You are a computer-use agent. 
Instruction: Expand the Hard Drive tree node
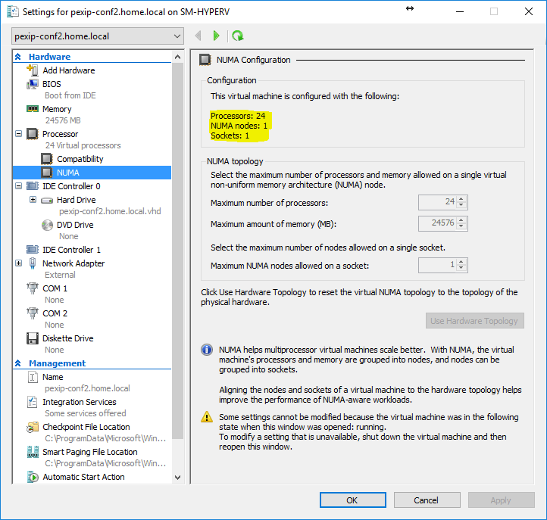(x=33, y=200)
